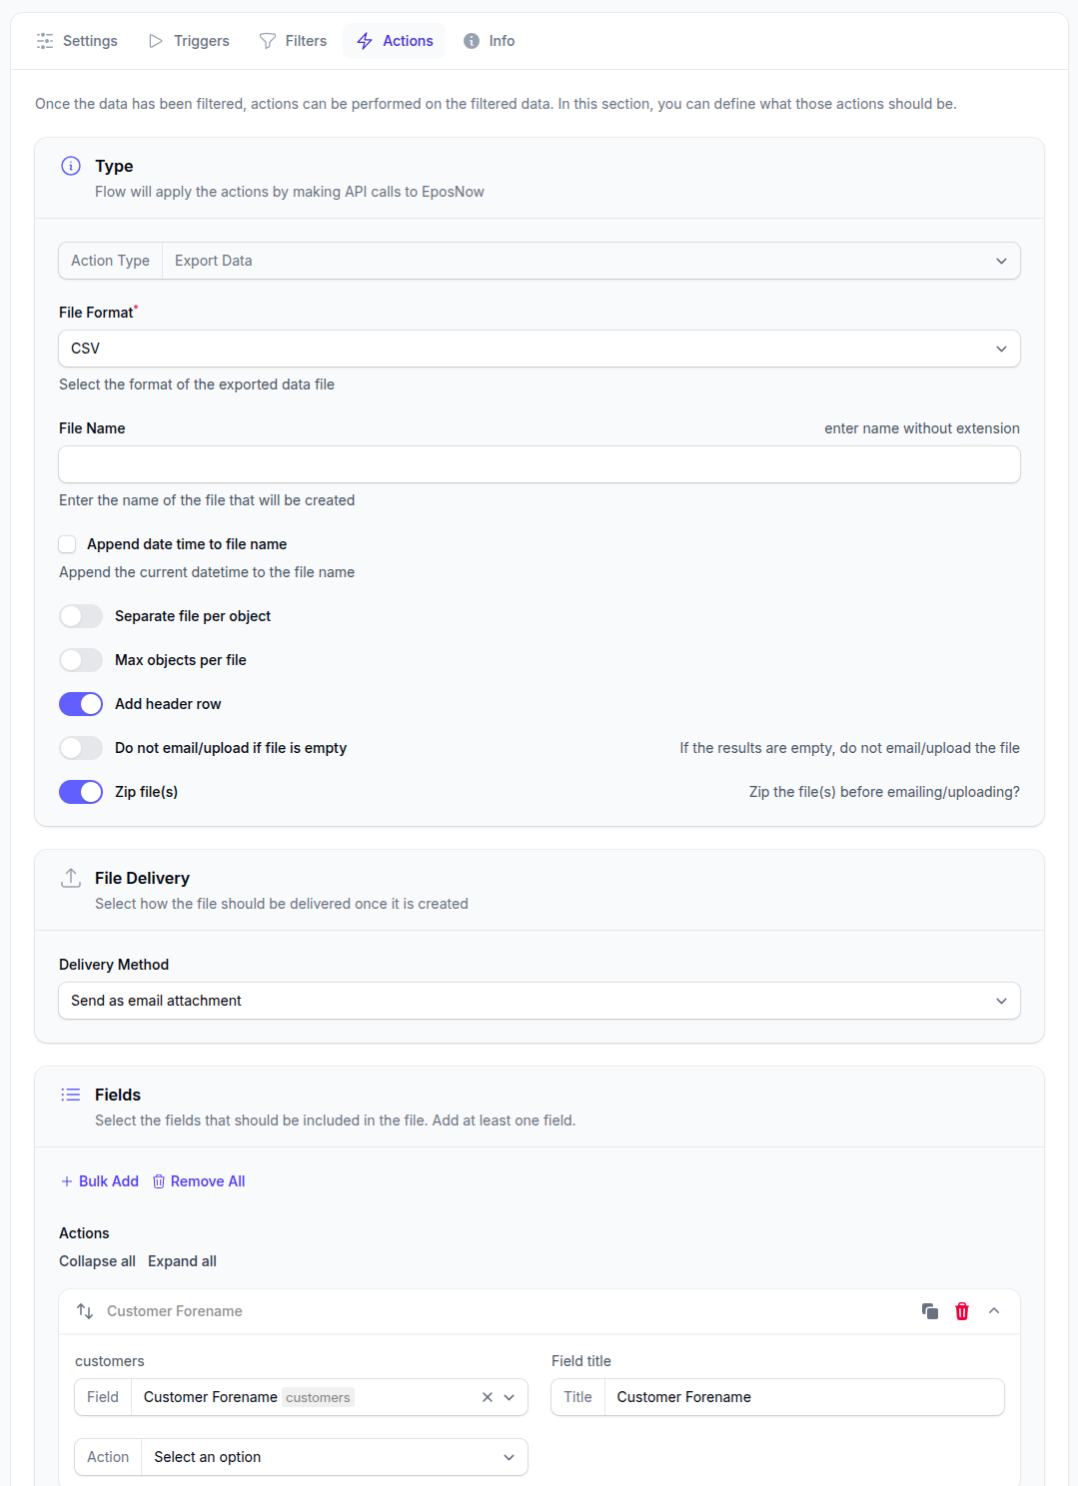This screenshot has width=1078, height=1486.
Task: Delete the Customer Forename field with trash icon
Action: pyautogui.click(x=962, y=1311)
